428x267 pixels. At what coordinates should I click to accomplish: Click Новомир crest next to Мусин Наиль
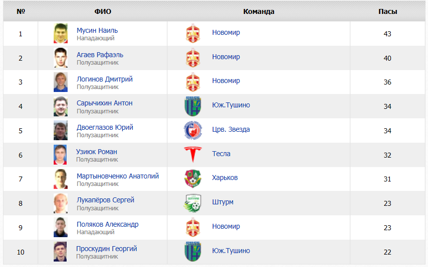point(193,33)
